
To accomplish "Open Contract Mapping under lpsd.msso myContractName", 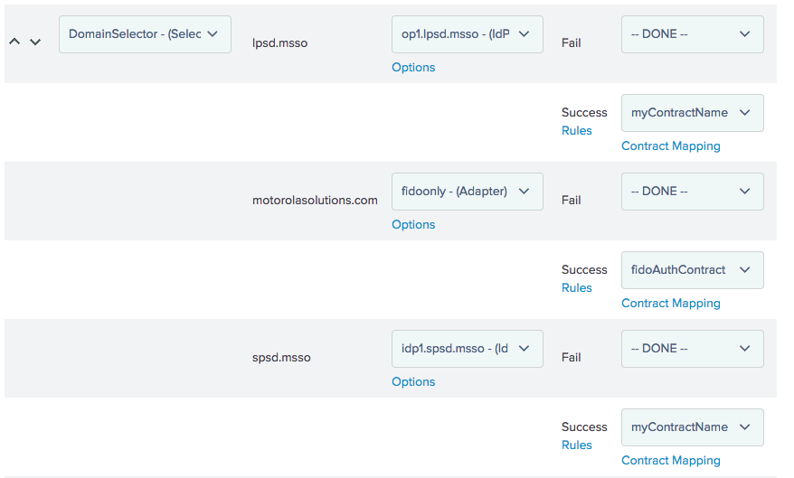I will pos(670,146).
